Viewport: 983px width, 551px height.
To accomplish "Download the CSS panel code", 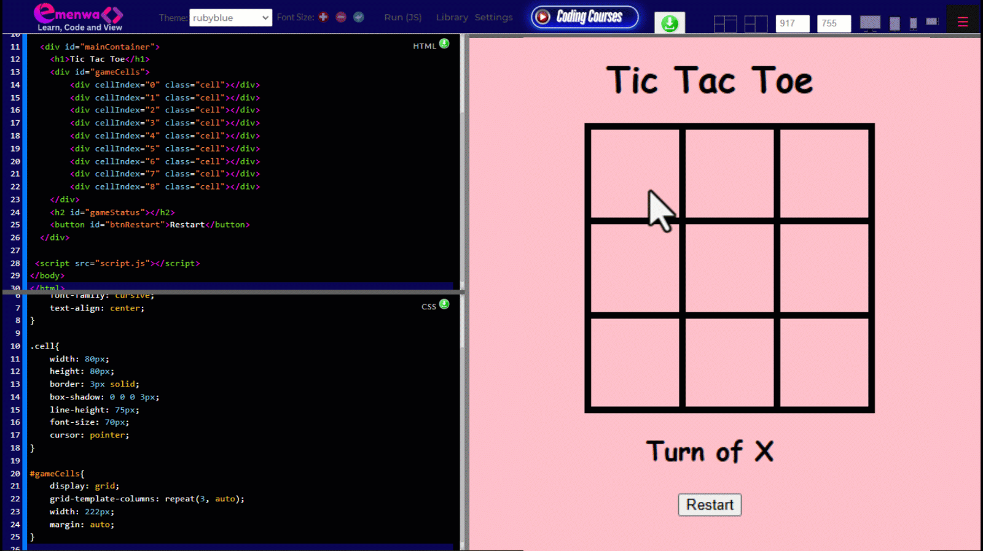I will [x=444, y=304].
